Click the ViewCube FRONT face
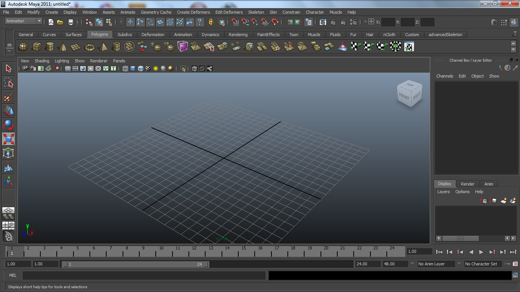Viewport: 520px width, 292px height. 404,97
